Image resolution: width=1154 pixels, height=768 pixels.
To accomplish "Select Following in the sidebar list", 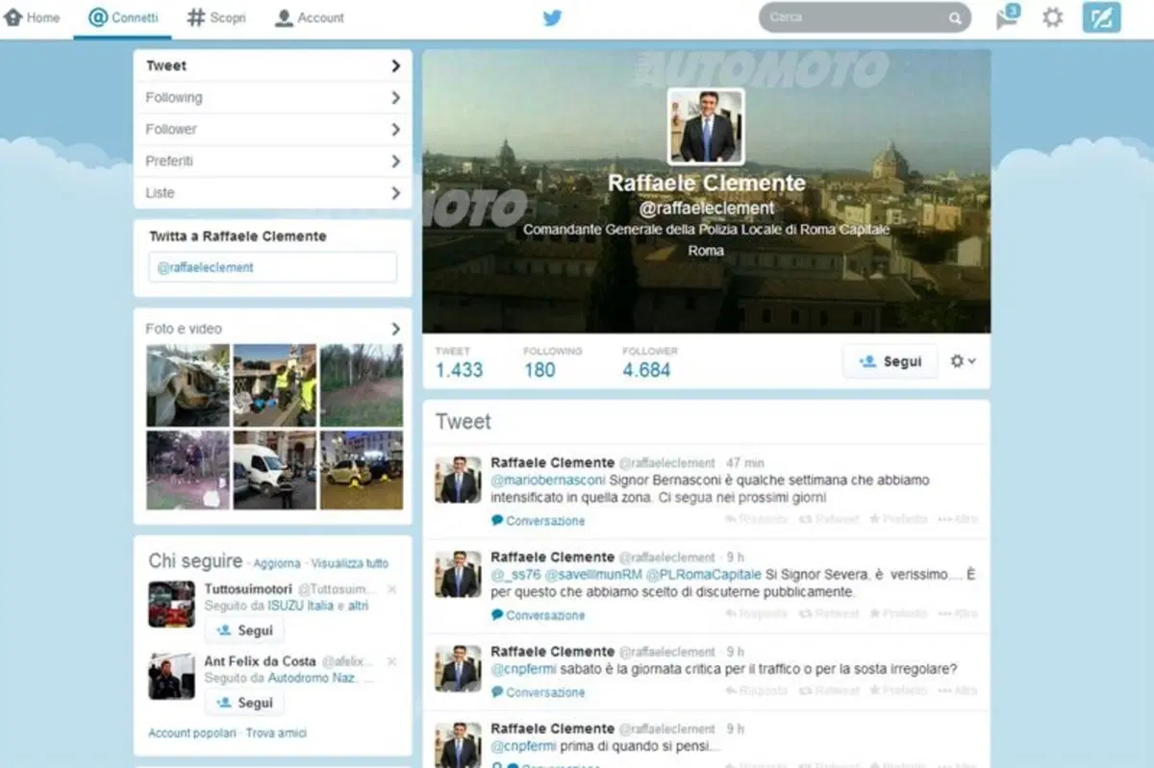I will [273, 98].
